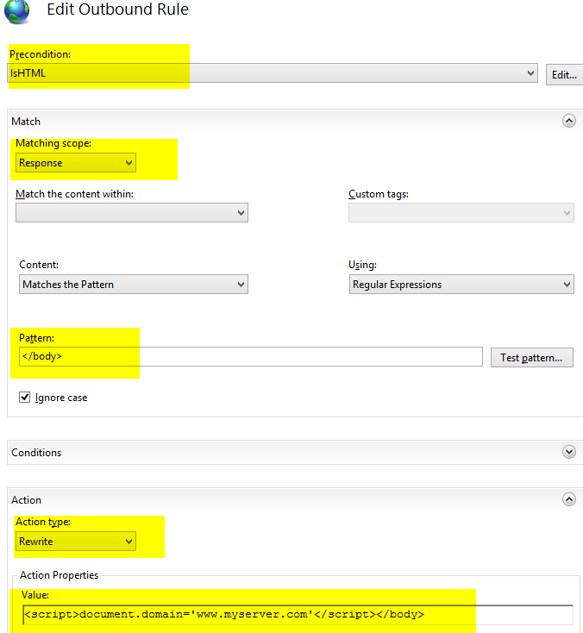This screenshot has height=633, width=583.
Task: Click inside the Value text field
Action: pyautogui.click(x=298, y=614)
